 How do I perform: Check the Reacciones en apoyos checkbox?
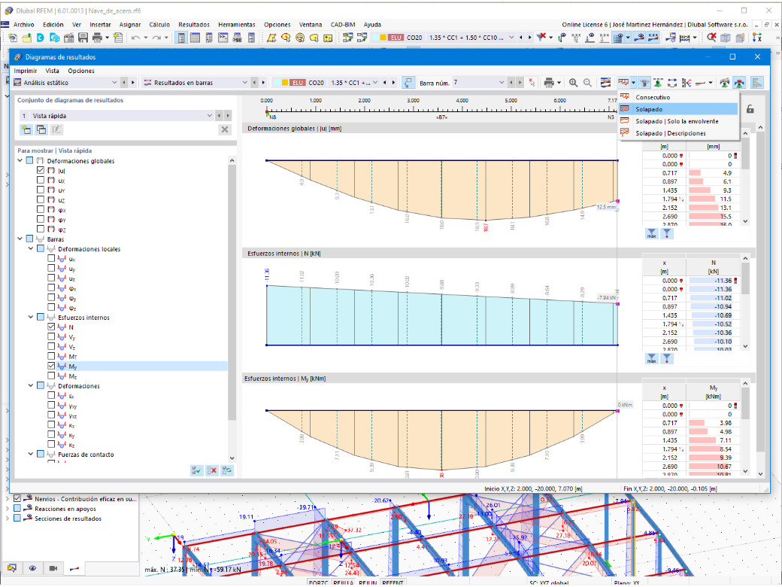[x=17, y=508]
